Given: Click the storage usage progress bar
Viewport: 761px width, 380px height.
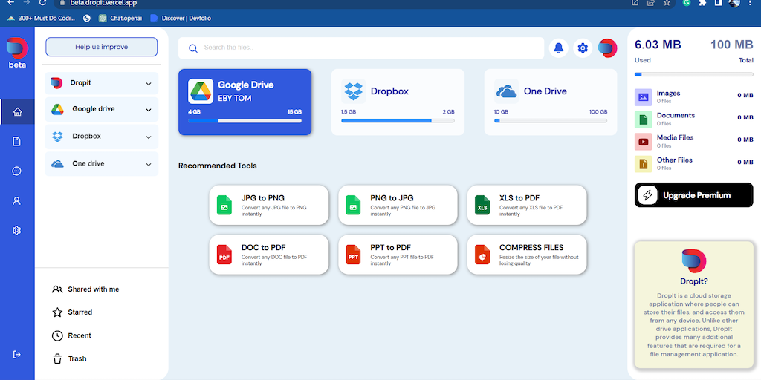Looking at the screenshot, I should point(693,74).
